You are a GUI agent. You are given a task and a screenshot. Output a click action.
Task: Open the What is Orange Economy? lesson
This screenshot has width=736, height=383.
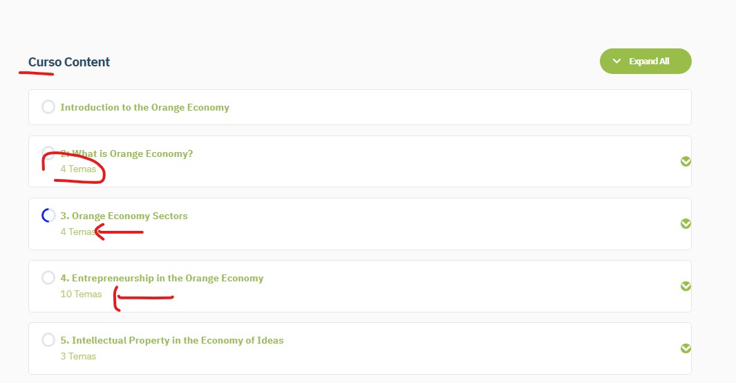(x=126, y=154)
